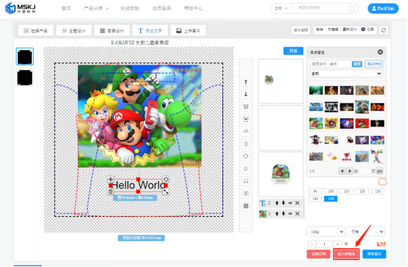This screenshot has width=408, height=267.
Task: Open the 上传图片 upload image tab
Action: tap(188, 31)
